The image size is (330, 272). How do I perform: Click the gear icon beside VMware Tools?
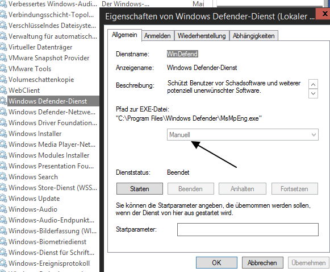[3, 69]
